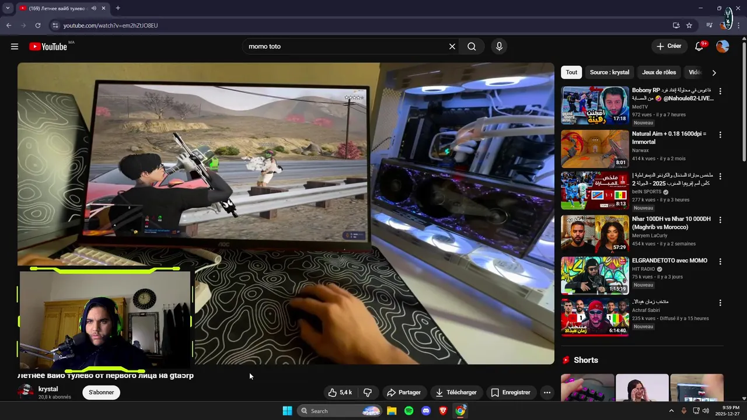747x420 pixels.
Task: Open the krystal channel name link
Action: pyautogui.click(x=48, y=389)
